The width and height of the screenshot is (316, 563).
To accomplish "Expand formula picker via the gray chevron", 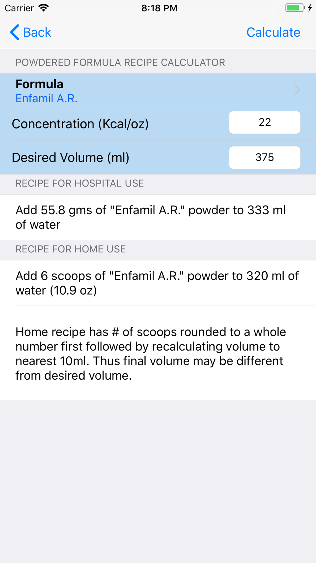I will point(297,90).
